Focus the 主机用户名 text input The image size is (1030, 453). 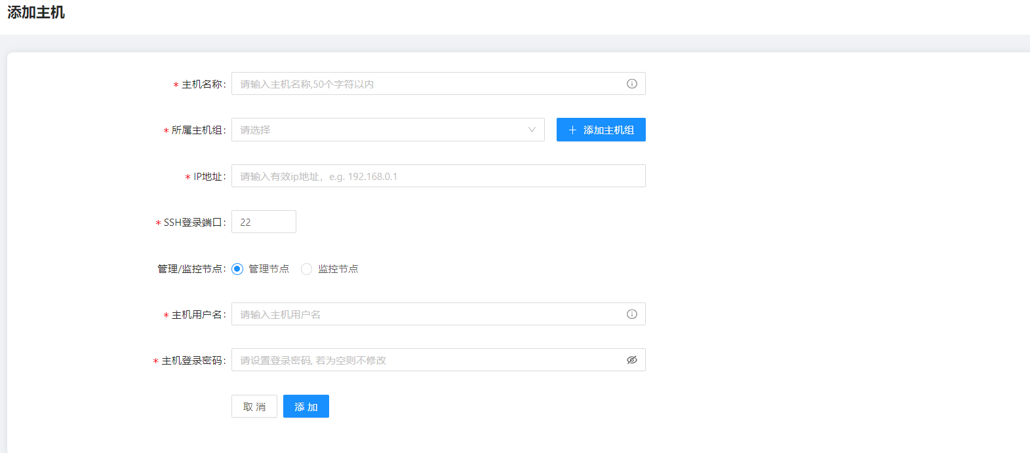(x=426, y=314)
